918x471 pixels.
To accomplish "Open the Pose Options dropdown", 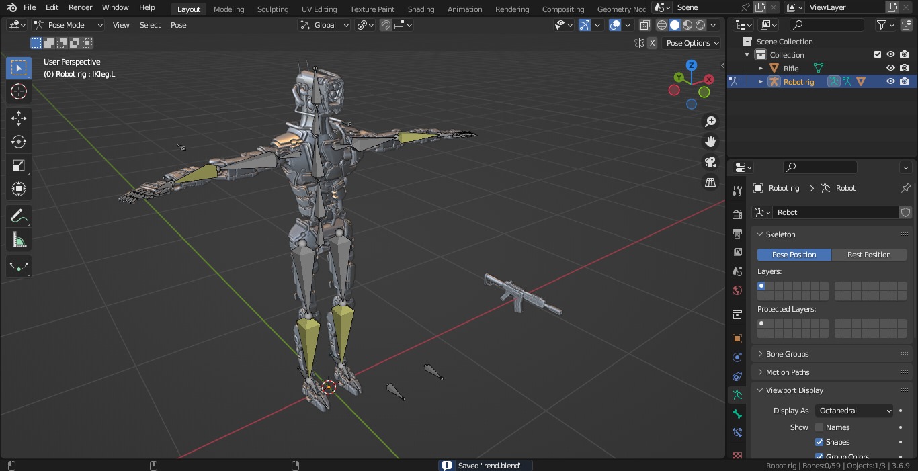I will 691,43.
